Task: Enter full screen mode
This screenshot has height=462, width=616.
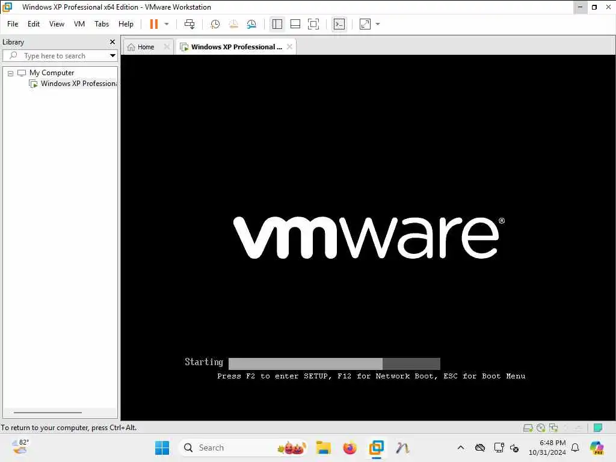Action: [313, 24]
